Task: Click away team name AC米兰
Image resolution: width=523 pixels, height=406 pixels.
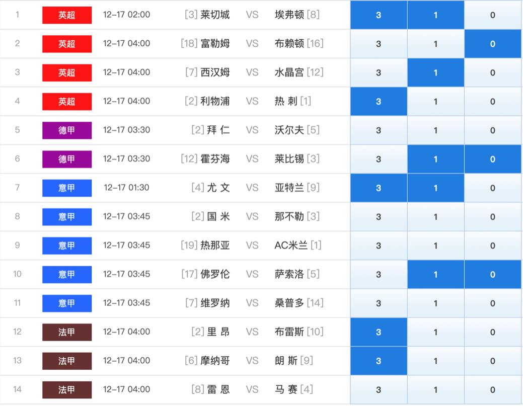Action: coord(291,246)
